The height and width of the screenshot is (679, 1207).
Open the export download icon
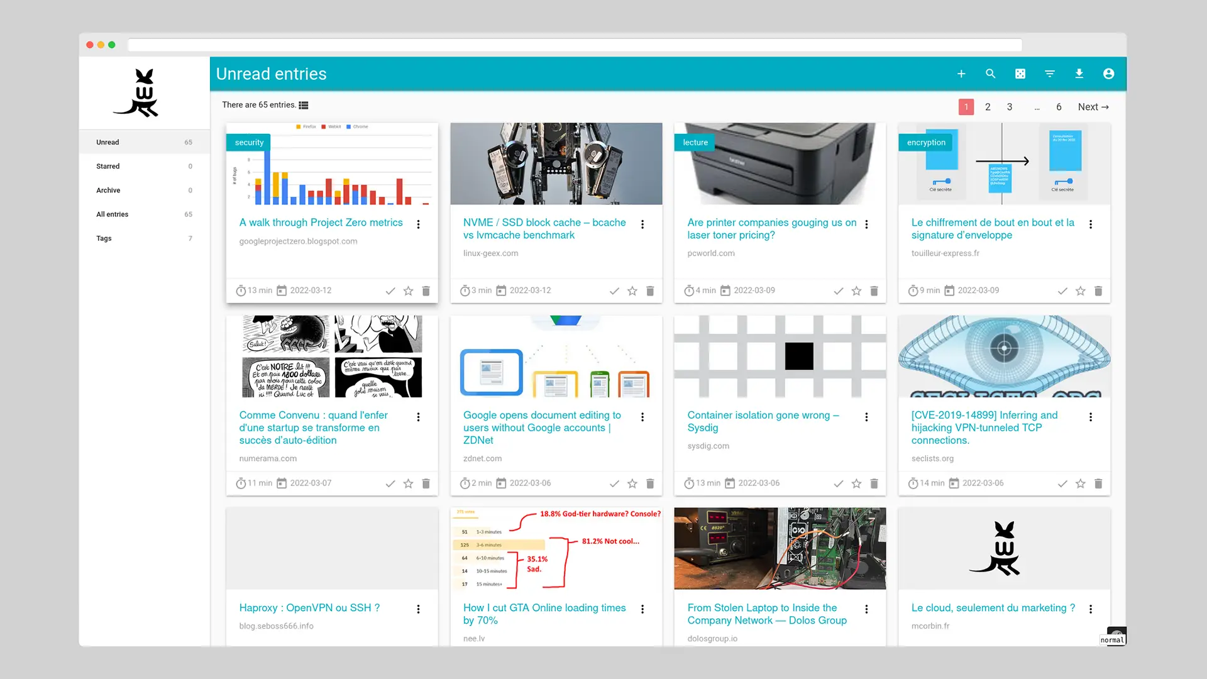click(x=1079, y=74)
